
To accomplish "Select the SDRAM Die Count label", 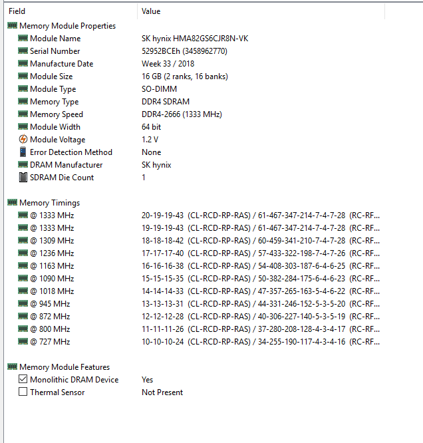I will click(62, 178).
